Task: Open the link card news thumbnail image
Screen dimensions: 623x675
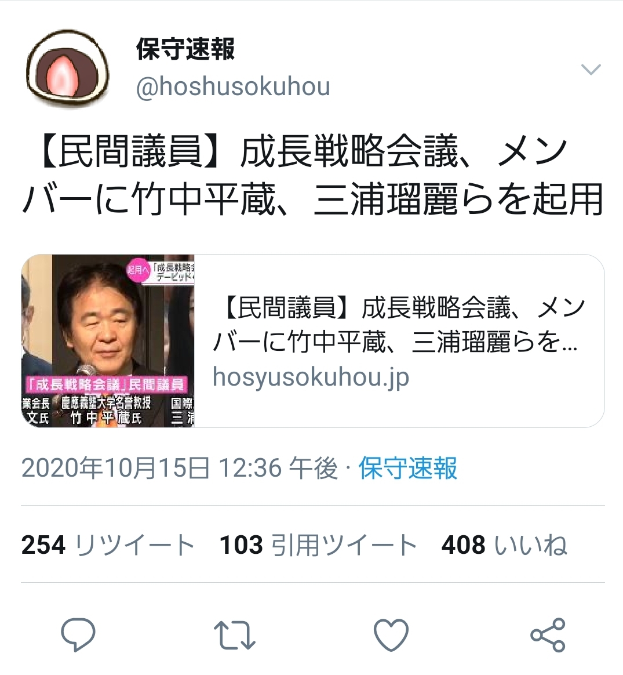Action: [x=108, y=341]
